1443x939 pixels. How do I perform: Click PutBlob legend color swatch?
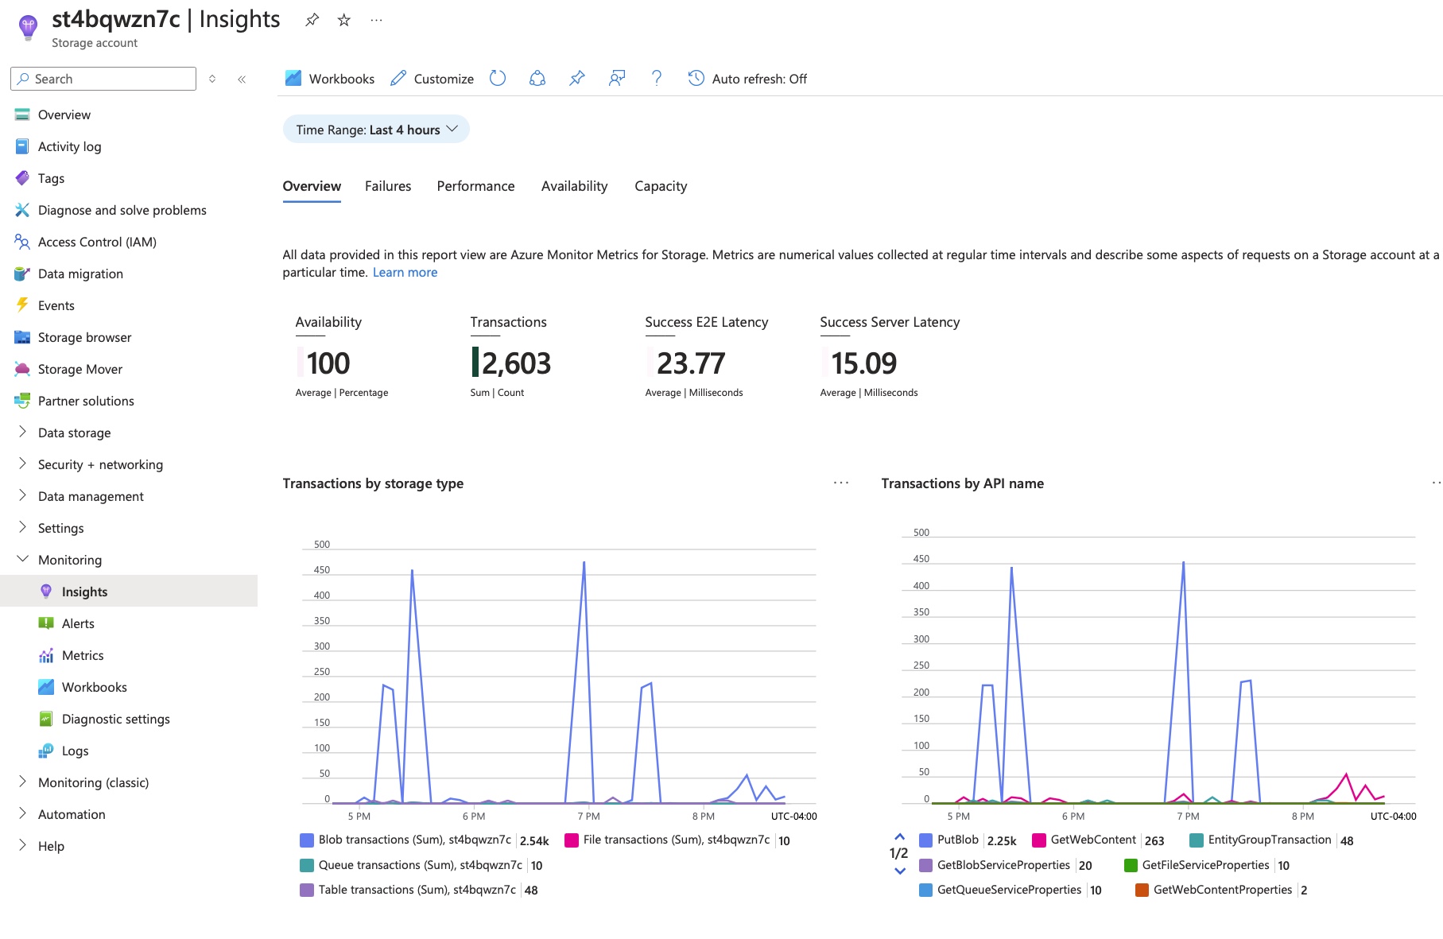[925, 840]
